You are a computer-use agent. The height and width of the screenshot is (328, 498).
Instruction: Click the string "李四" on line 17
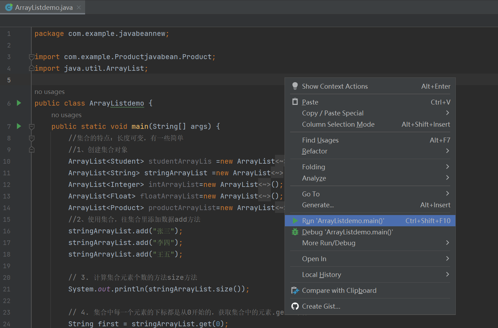(164, 242)
